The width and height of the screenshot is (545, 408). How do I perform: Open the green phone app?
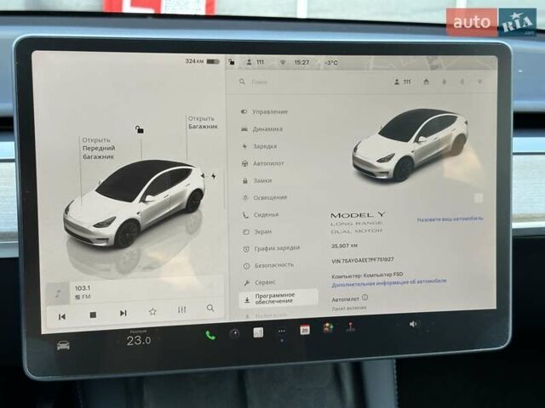210,335
